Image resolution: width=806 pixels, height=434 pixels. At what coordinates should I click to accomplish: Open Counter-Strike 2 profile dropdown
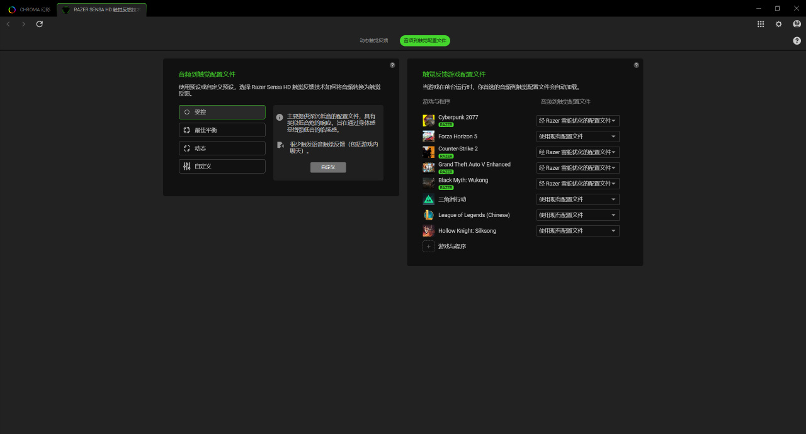[577, 152]
